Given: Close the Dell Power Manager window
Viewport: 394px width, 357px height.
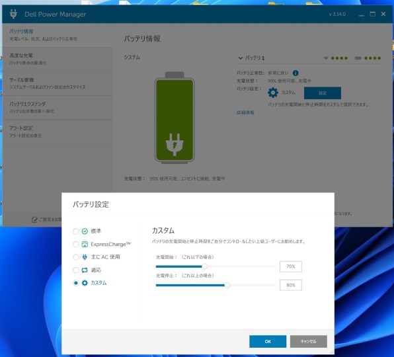Looking at the screenshot, I should point(383,14).
